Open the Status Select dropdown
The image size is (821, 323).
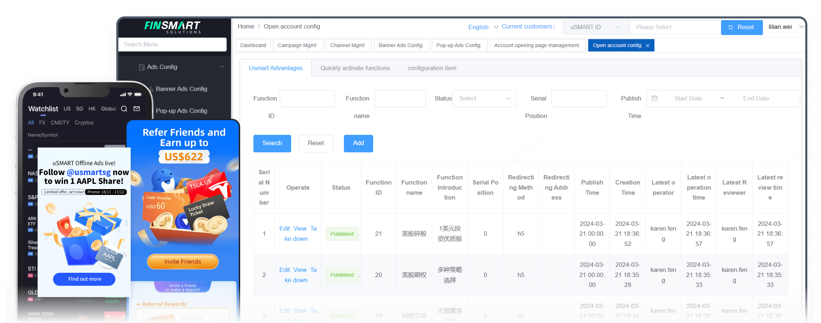(x=484, y=99)
